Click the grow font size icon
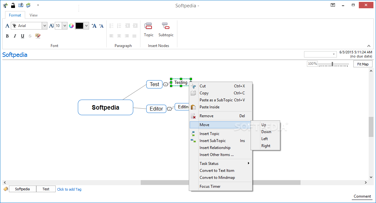 coord(94,26)
